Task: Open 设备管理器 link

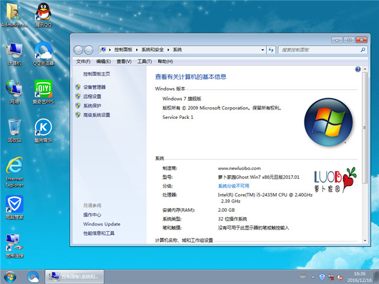Action: (94, 87)
